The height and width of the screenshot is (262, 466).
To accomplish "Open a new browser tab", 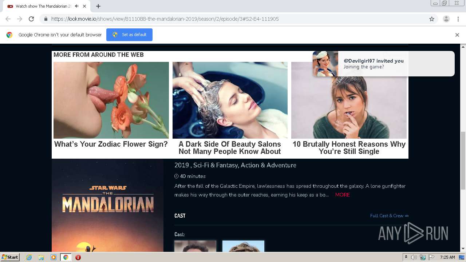I will (x=98, y=6).
